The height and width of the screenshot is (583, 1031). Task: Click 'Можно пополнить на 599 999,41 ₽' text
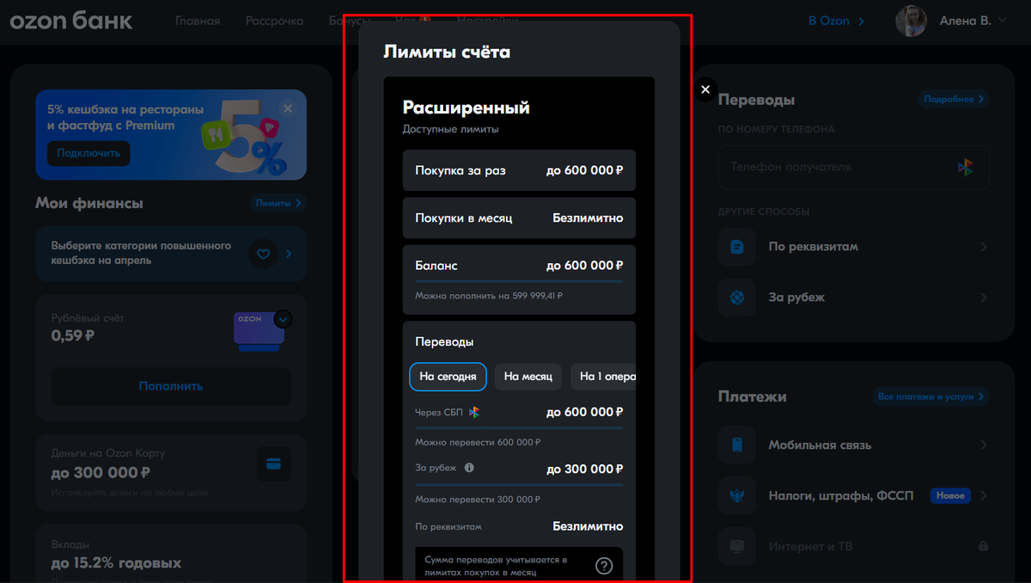[489, 296]
